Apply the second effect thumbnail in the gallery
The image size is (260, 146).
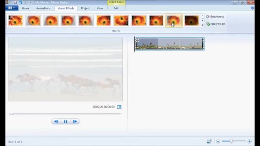pyautogui.click(x=33, y=20)
